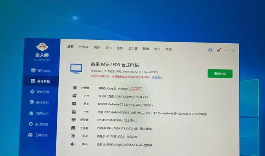Expand the 网卡 row chevron
265x156 pixels.
(230, 138)
